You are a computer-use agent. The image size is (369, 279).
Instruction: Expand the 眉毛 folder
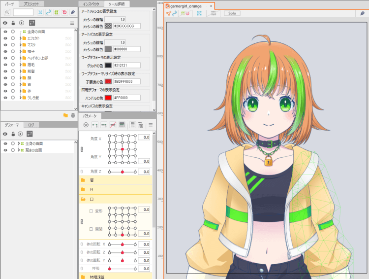21,65
